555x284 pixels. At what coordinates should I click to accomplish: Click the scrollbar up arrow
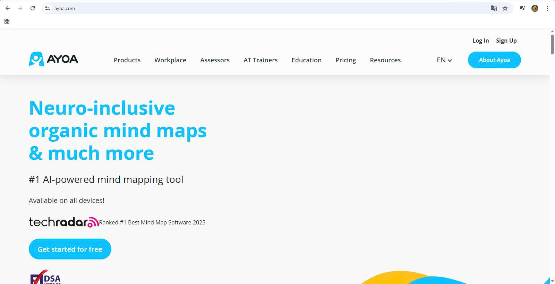[x=552, y=31]
